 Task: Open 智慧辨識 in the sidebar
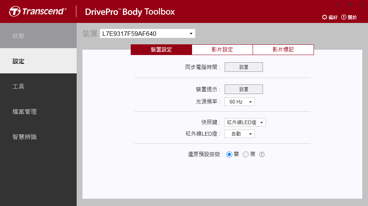pyautogui.click(x=38, y=137)
